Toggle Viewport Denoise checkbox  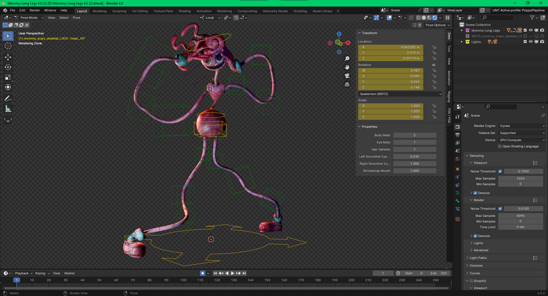point(475,193)
